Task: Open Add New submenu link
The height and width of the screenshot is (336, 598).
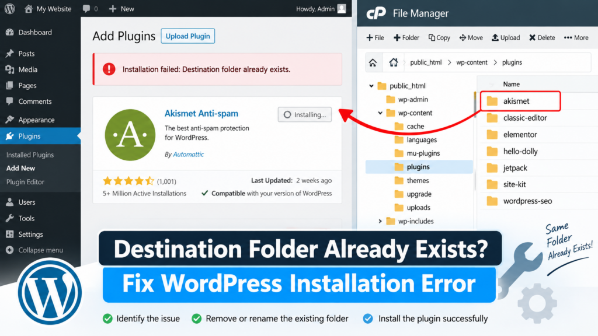Action: pyautogui.click(x=20, y=169)
